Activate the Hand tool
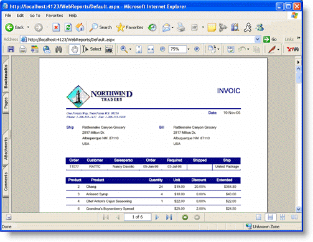The width and height of the screenshot is (313, 242). tap(75, 49)
